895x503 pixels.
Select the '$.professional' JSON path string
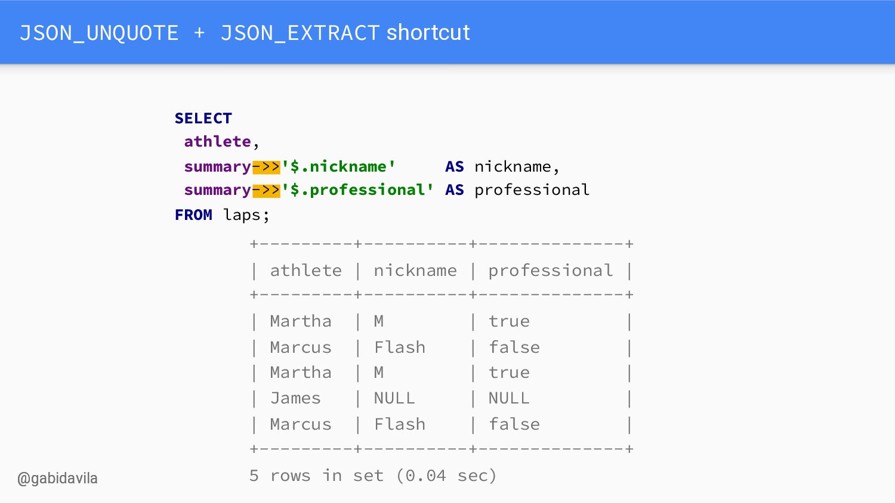tap(357, 190)
